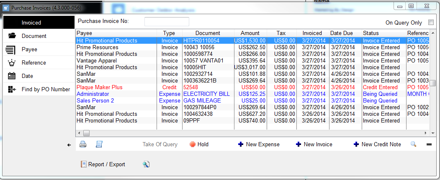Choose Date in the sidebar

[27, 76]
